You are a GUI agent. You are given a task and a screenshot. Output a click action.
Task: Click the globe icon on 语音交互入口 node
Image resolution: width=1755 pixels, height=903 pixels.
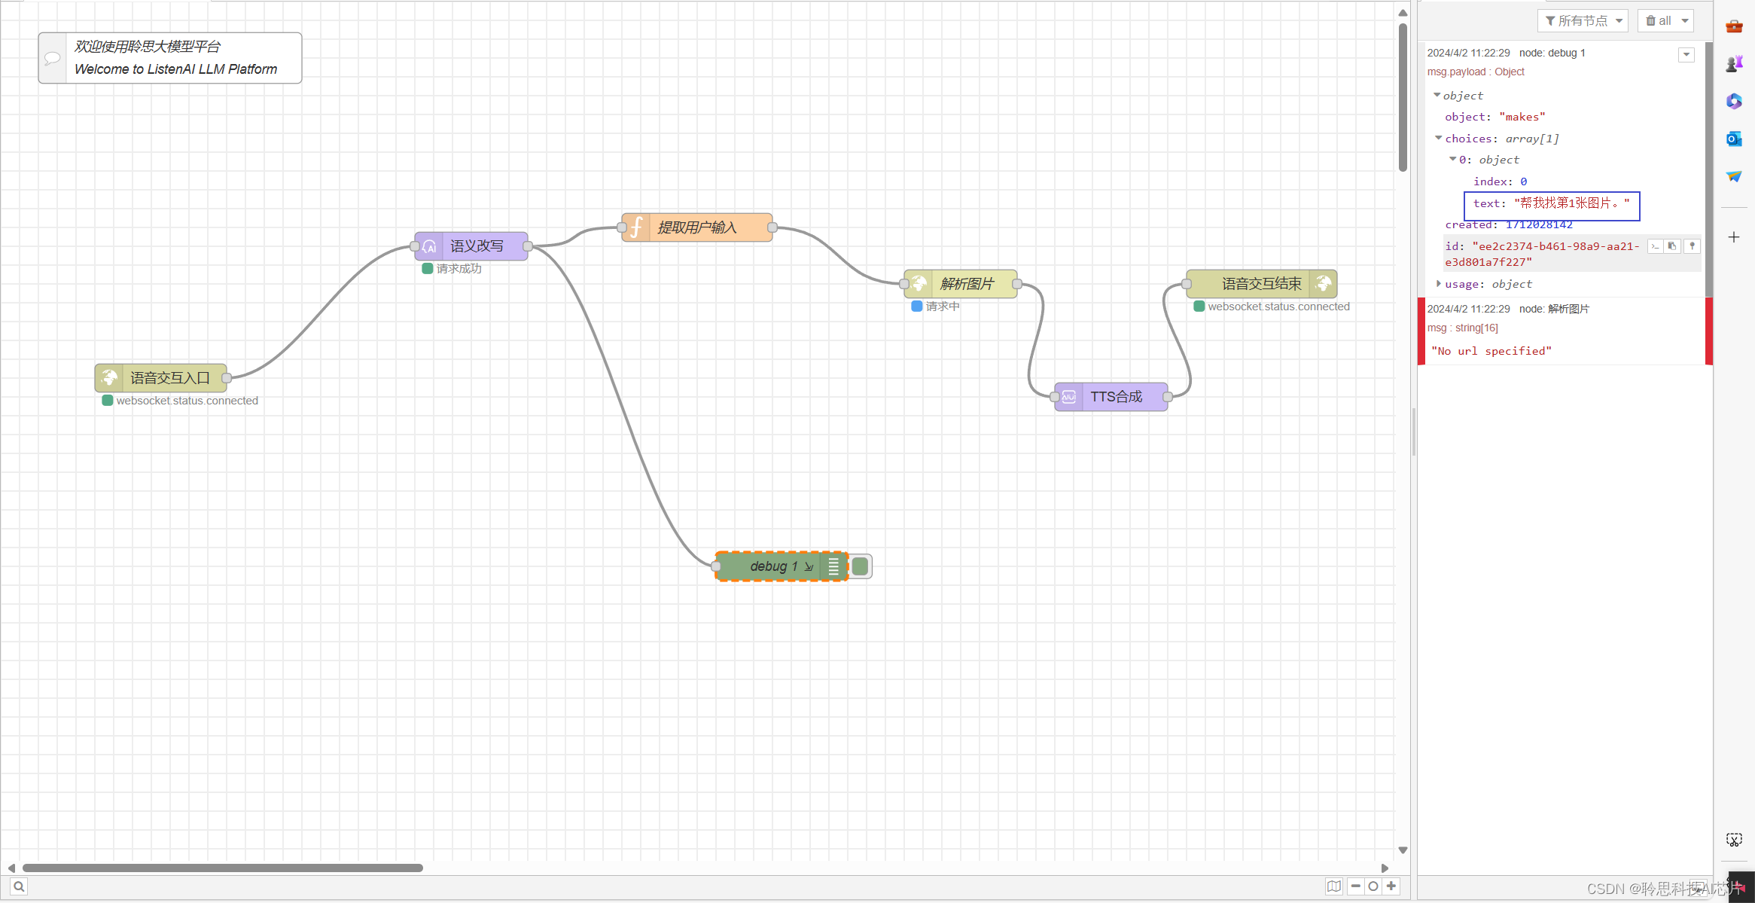pos(109,378)
